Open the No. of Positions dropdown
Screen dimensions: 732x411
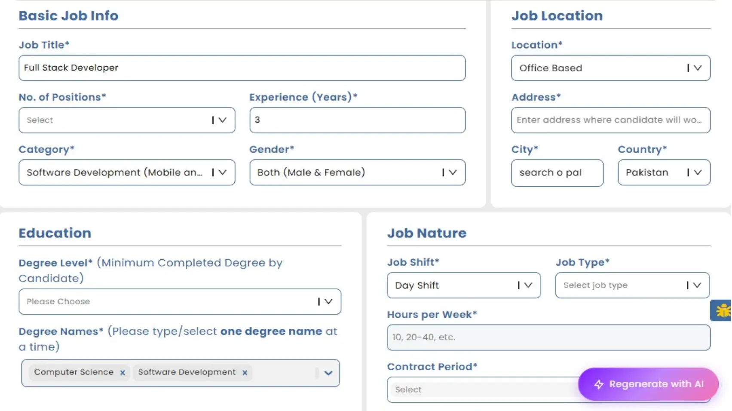coord(127,120)
